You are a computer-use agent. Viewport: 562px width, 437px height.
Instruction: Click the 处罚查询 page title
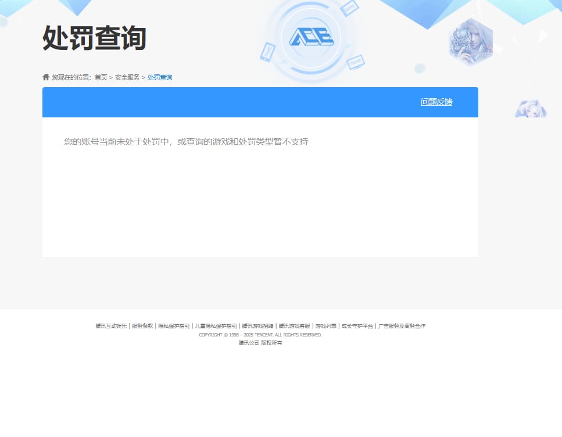(x=95, y=38)
